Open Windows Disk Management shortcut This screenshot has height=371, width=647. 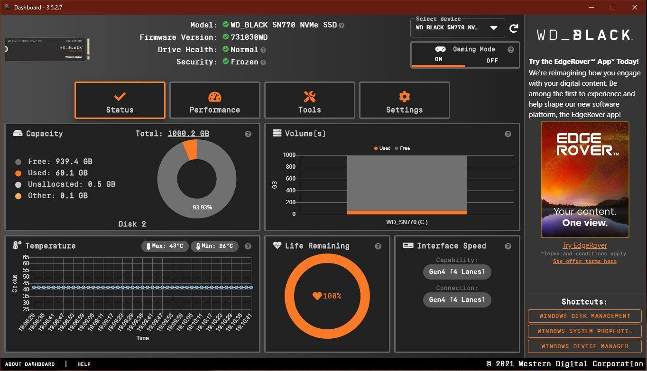click(584, 316)
